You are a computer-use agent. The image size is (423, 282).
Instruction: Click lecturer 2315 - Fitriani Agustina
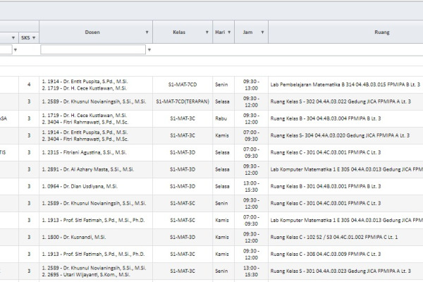(x=84, y=152)
